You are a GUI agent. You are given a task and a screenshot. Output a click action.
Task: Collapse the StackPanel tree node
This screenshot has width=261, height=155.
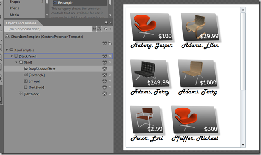(11, 56)
